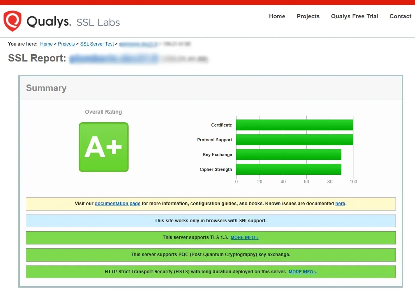
Task: Click the A+ overall rating badge
Action: pyautogui.click(x=104, y=147)
